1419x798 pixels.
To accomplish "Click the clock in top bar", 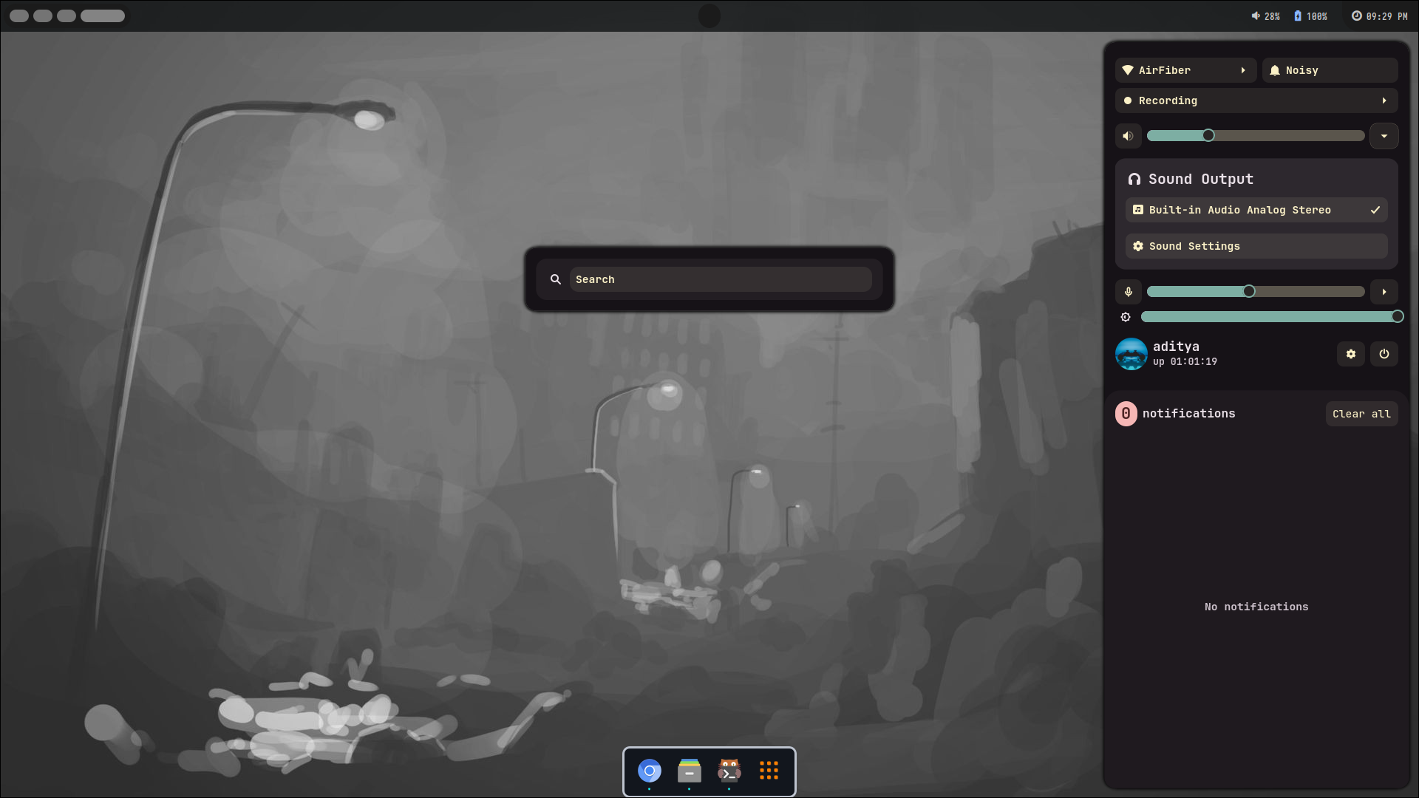I will point(1379,16).
